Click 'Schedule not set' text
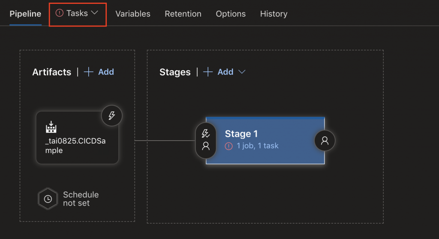Screen dimensions: 439x239 click(x=81, y=199)
